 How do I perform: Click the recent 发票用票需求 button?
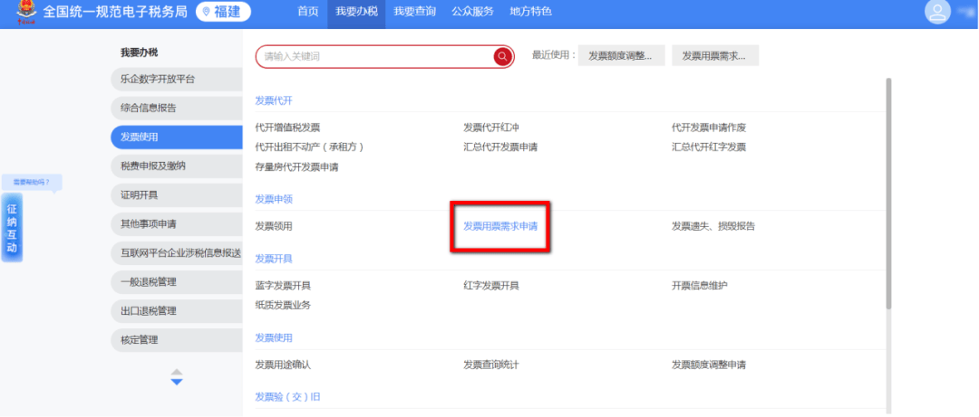point(713,56)
